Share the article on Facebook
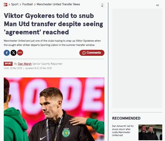This screenshot has width=165, height=141. [x=7, y=53]
